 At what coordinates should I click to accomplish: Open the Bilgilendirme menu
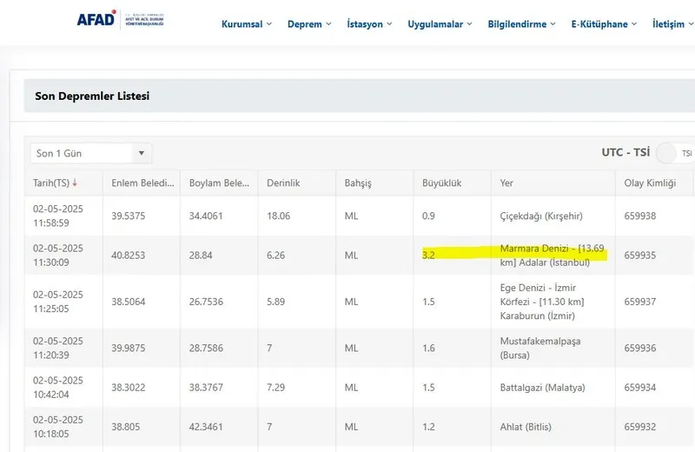click(x=522, y=24)
